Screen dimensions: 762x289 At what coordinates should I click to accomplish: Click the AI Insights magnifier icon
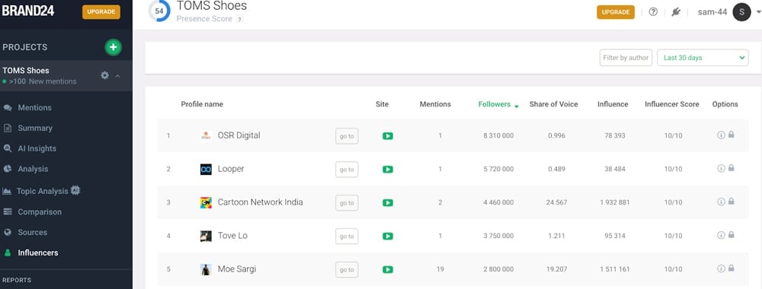[8, 148]
